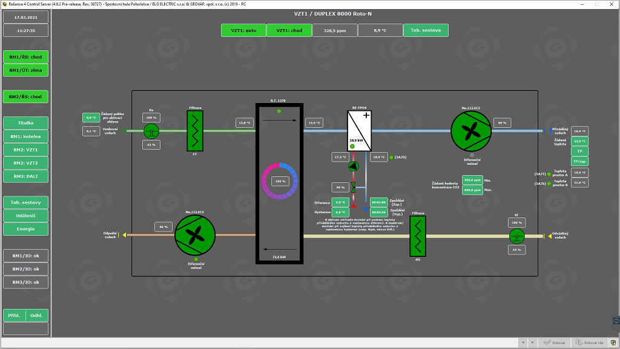
Task: Toggle the RM1/ÚT: zima season mode
Action: [25, 70]
